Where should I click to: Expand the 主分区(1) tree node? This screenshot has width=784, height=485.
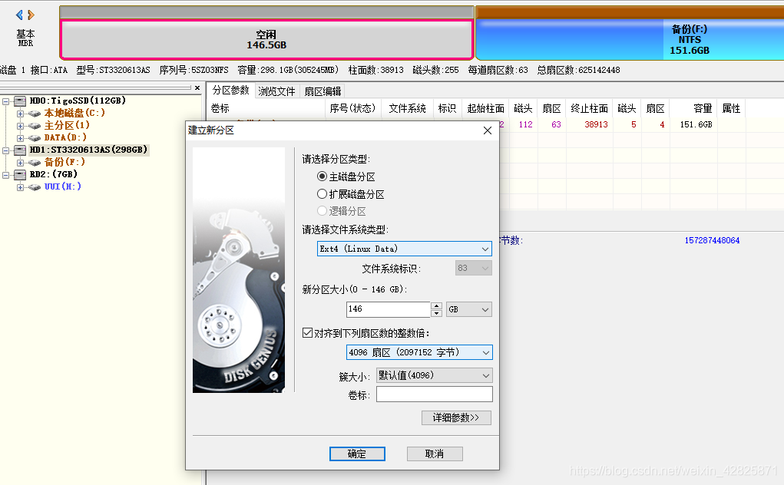[20, 126]
